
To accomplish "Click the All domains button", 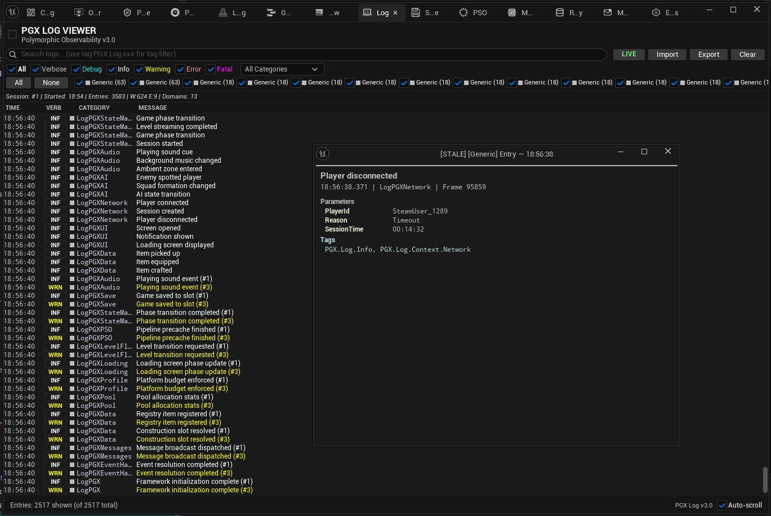I will click(19, 83).
